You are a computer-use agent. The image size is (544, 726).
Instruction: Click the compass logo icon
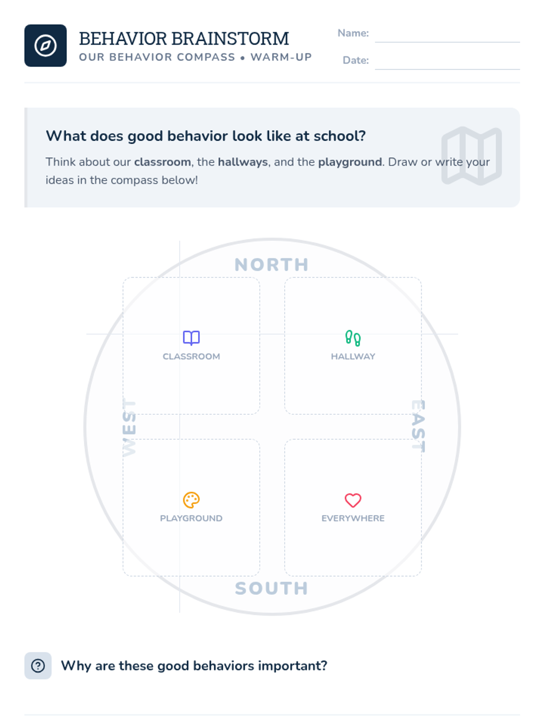click(x=45, y=45)
